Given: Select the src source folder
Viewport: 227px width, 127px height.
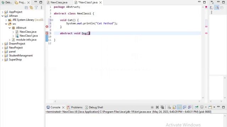Looking at the screenshot, I should [x=14, y=24].
